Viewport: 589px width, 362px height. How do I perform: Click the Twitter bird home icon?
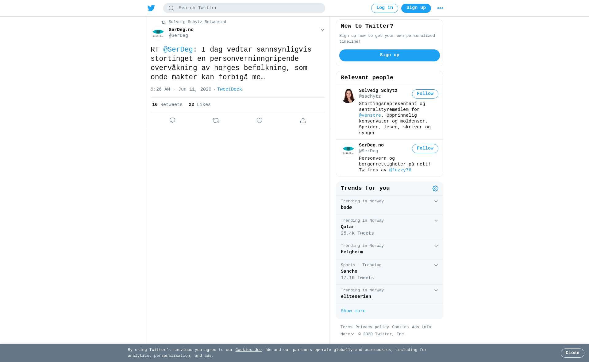(x=151, y=8)
